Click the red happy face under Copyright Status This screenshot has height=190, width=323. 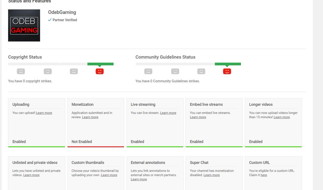(100, 71)
